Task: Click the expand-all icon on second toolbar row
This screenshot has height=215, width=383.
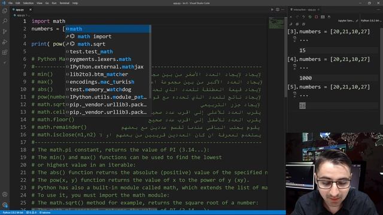Action: (297, 24)
